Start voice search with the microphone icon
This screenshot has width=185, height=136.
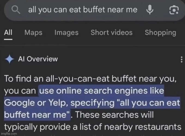pyautogui.click(x=149, y=10)
